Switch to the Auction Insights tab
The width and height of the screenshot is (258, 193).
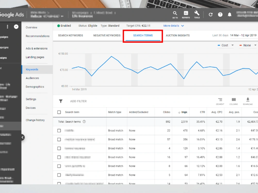pyautogui.click(x=178, y=36)
